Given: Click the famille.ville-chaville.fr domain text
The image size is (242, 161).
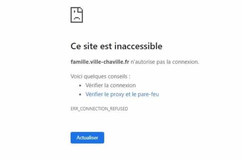Looking at the screenshot, I should point(100,62).
